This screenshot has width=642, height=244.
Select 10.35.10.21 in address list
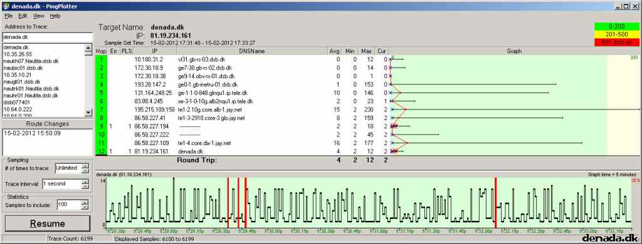[18, 75]
